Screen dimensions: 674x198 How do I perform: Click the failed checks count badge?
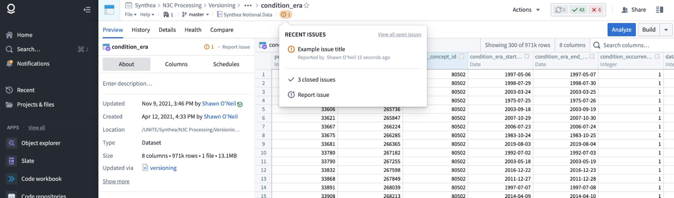(x=596, y=10)
